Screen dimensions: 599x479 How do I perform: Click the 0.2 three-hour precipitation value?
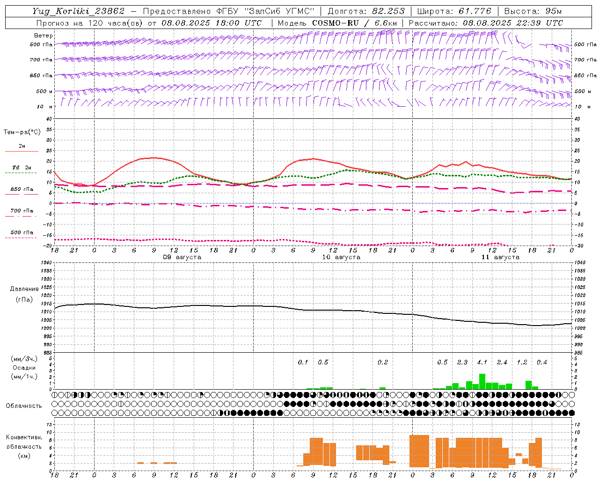tap(382, 362)
